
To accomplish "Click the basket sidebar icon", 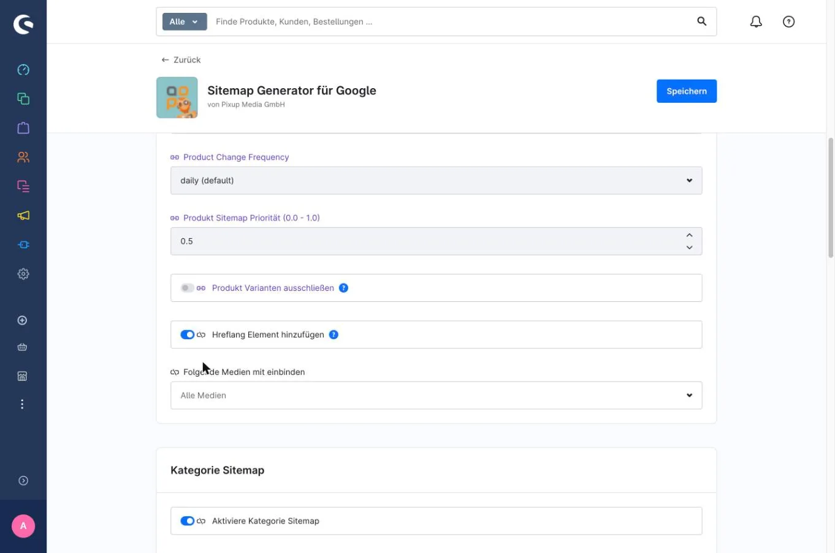I will 22,347.
